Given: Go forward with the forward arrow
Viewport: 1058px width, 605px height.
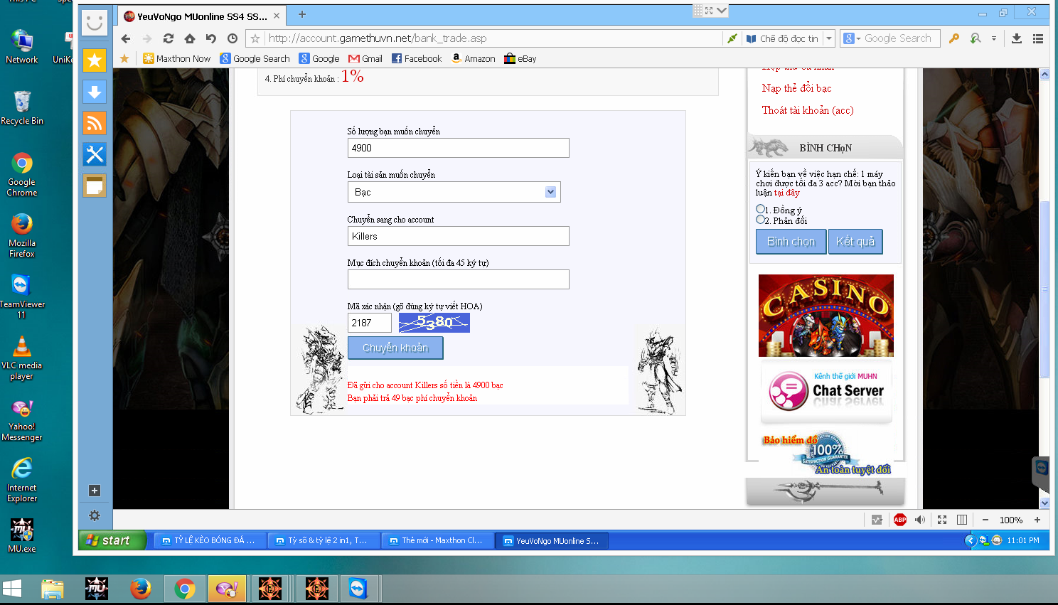Looking at the screenshot, I should point(147,38).
